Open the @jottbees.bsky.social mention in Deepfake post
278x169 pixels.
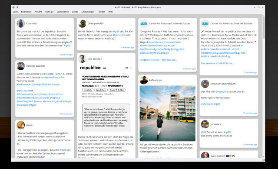[x=159, y=49]
